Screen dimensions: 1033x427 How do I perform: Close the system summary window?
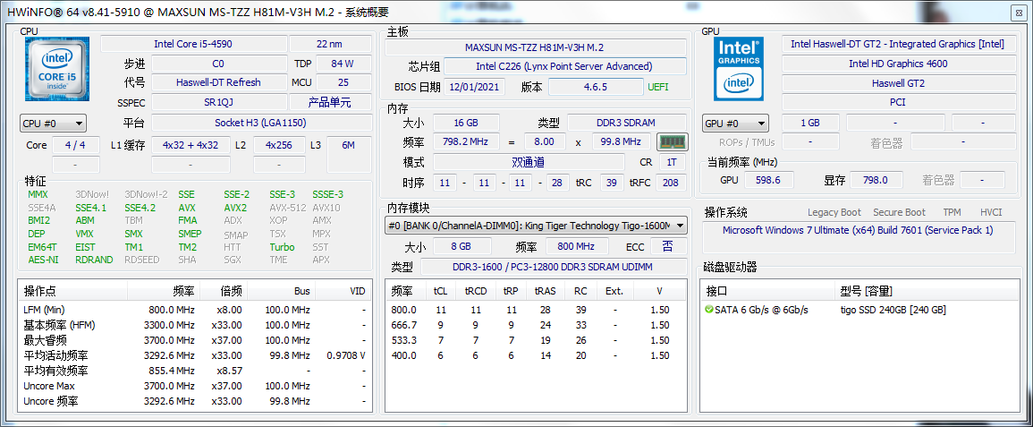coord(1019,13)
